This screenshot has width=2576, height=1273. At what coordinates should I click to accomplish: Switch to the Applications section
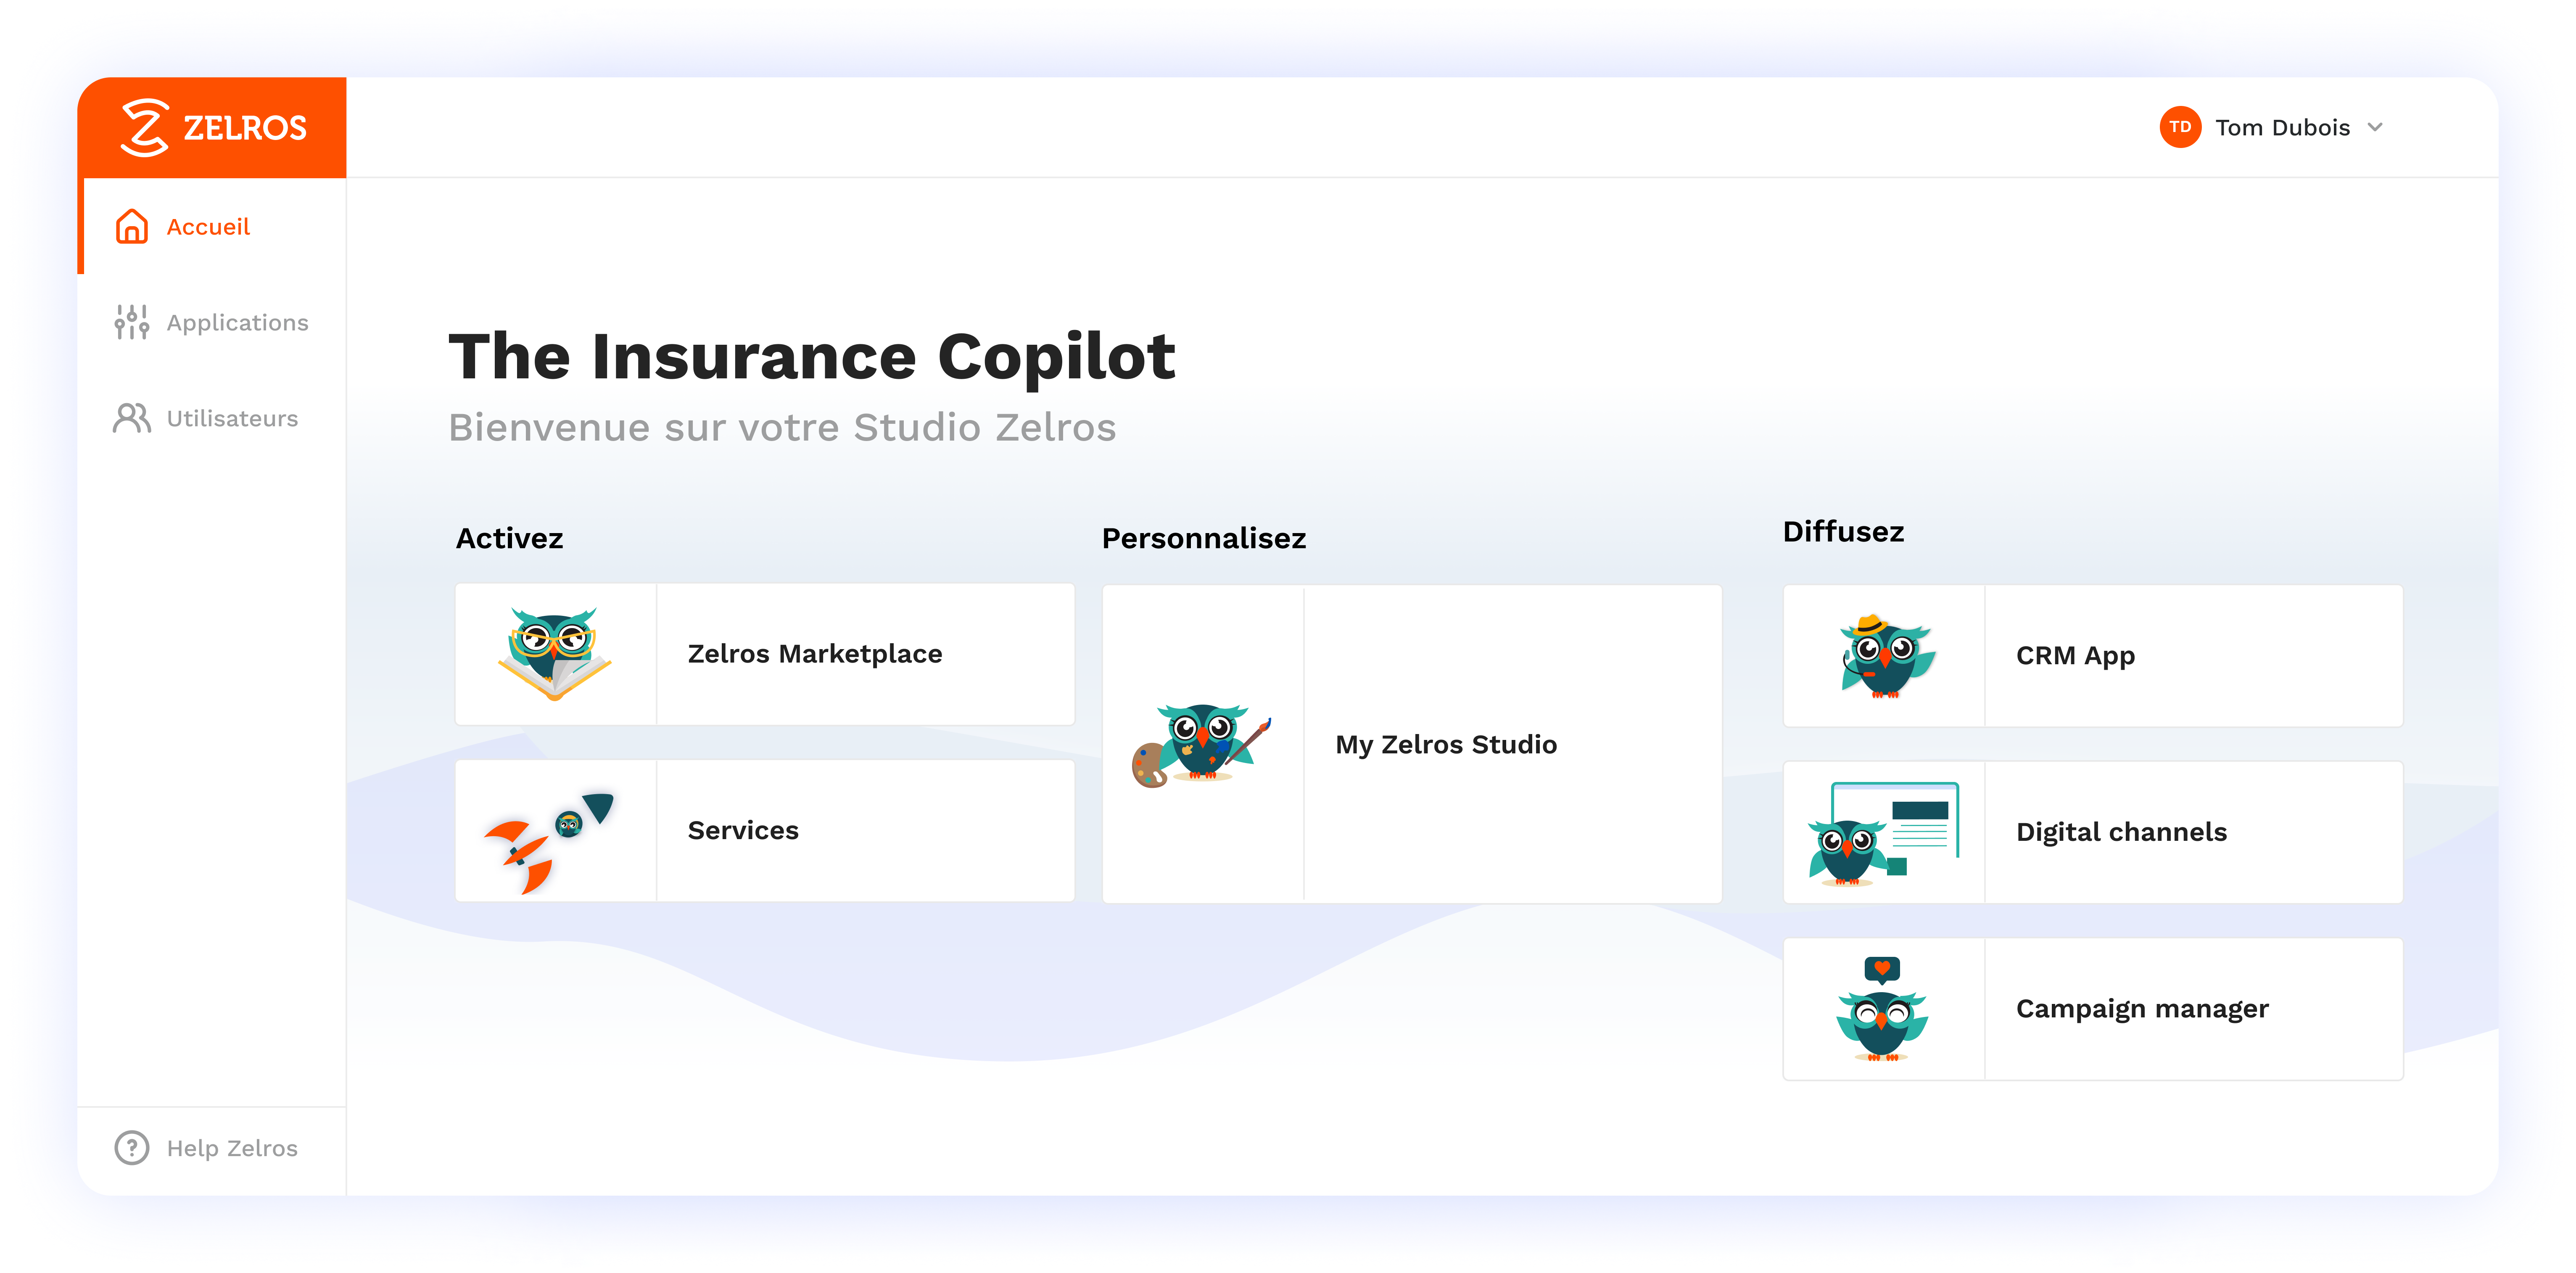[237, 323]
